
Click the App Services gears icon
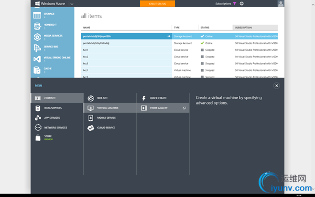pos(38,118)
